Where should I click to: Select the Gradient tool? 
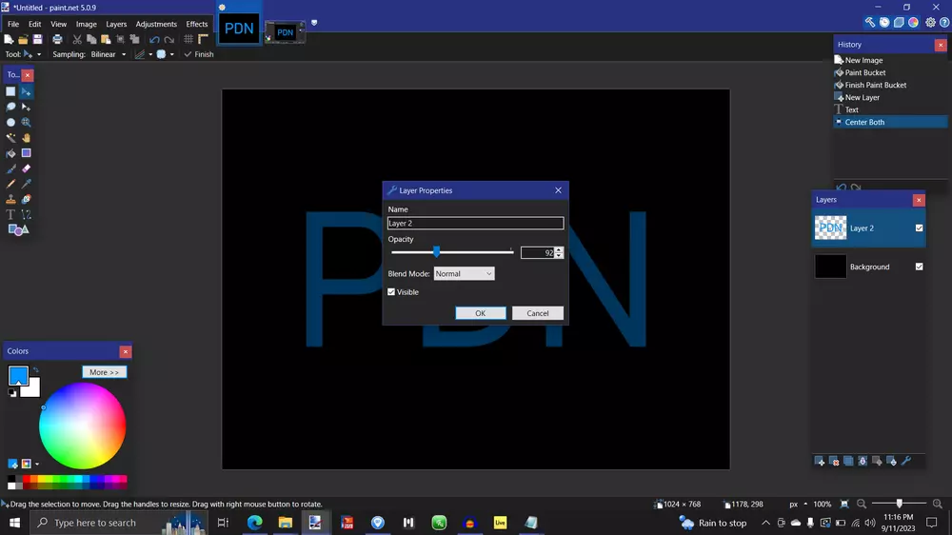(26, 153)
